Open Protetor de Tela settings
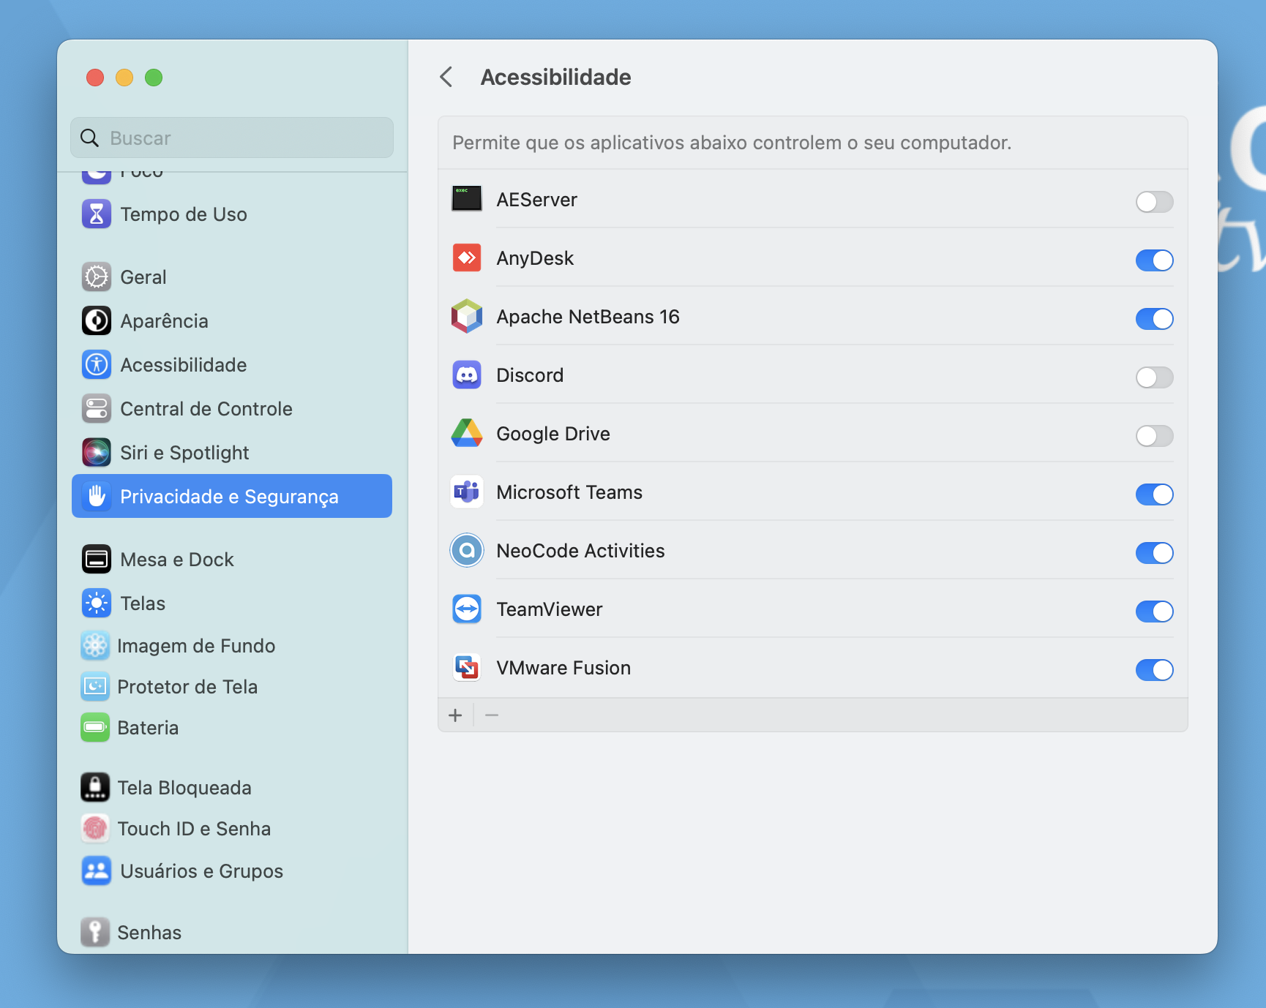 point(232,686)
